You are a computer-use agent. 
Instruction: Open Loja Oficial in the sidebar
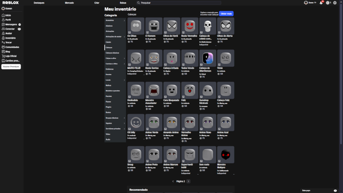point(10,56)
